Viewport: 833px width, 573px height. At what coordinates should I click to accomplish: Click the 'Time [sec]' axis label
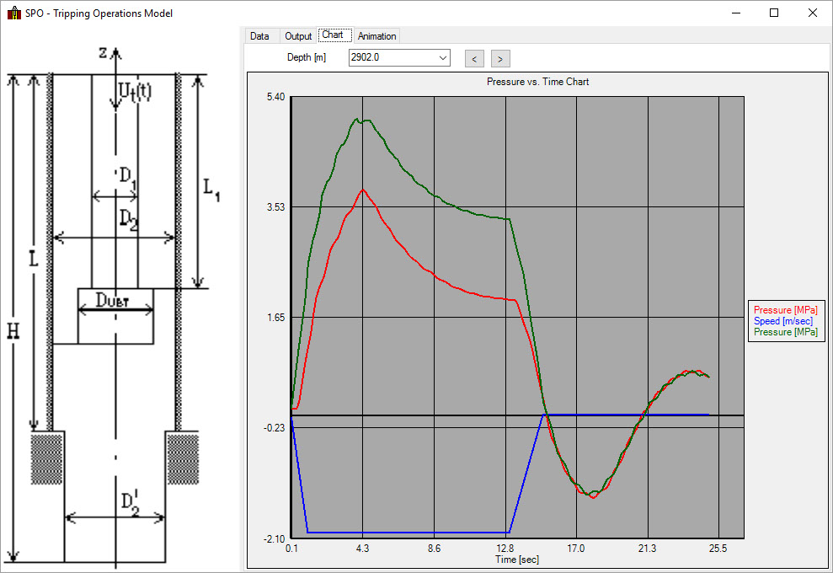[516, 559]
